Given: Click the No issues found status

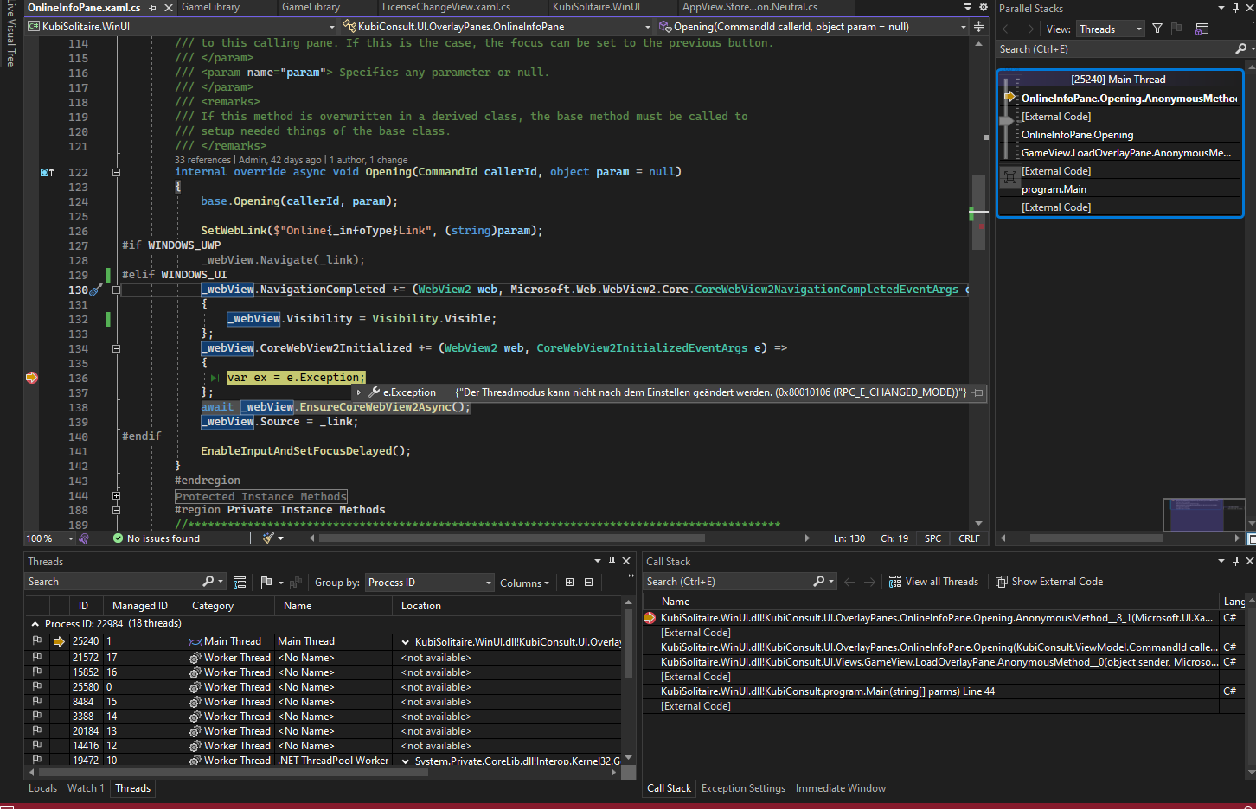Looking at the screenshot, I should [157, 538].
